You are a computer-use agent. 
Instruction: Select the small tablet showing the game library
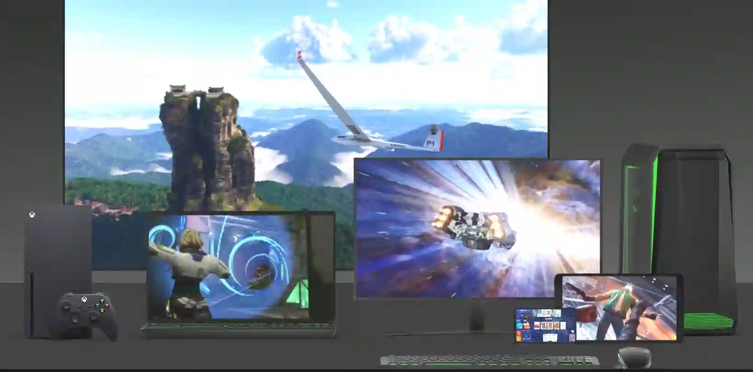(545, 325)
